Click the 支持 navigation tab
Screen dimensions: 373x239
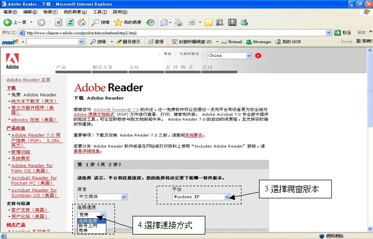point(134,67)
